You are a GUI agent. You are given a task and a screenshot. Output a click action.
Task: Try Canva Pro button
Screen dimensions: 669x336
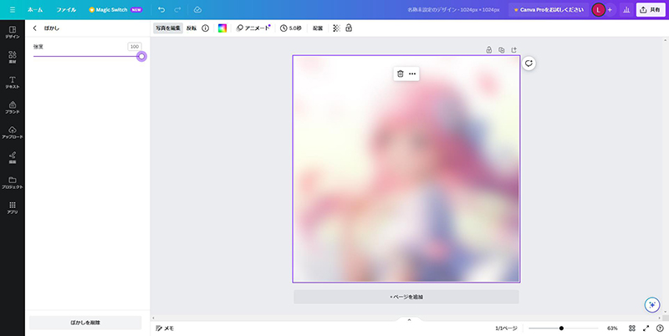pyautogui.click(x=549, y=9)
